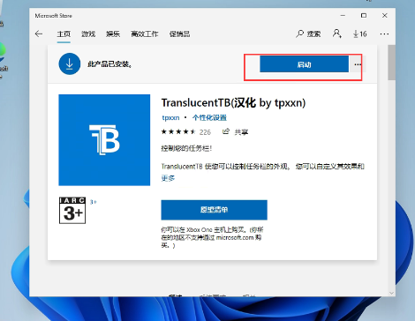The image size is (415, 321).
Task: Go back with the arrow icon
Action: 39,34
